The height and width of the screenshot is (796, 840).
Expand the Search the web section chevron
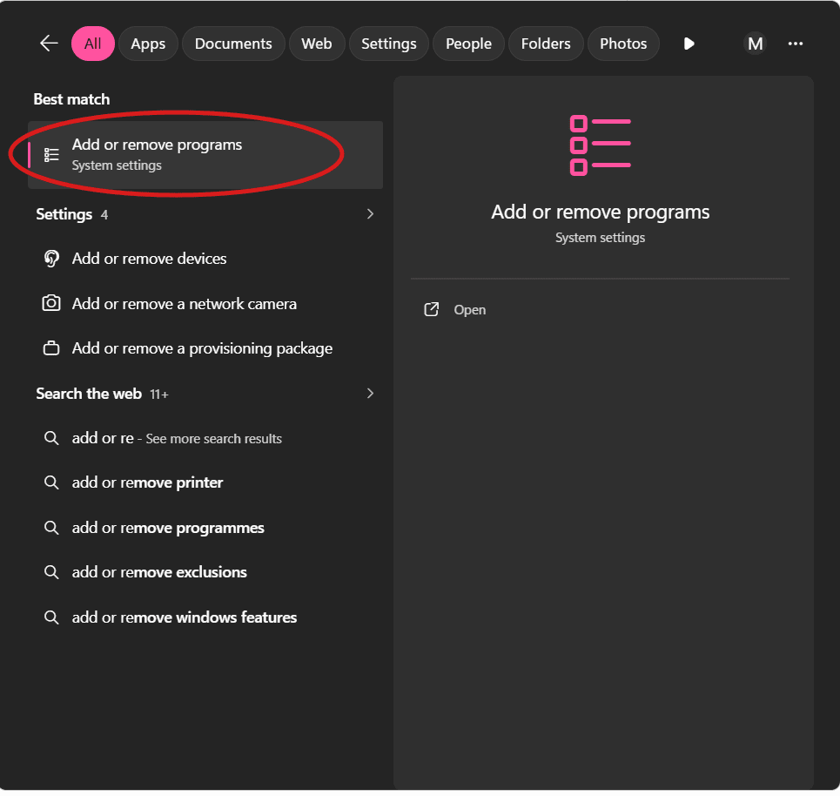coord(370,394)
